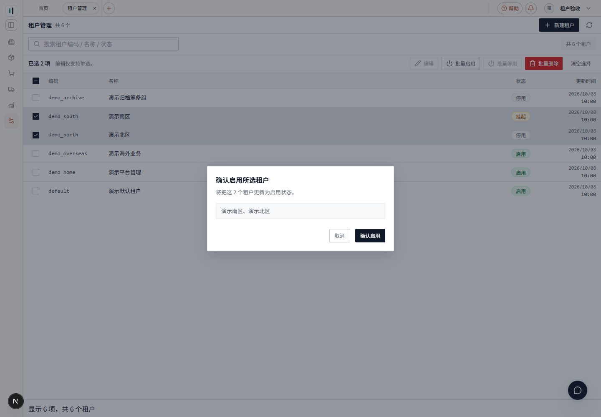Click the 编辑 toolbar button
The image size is (601, 417).
point(424,63)
